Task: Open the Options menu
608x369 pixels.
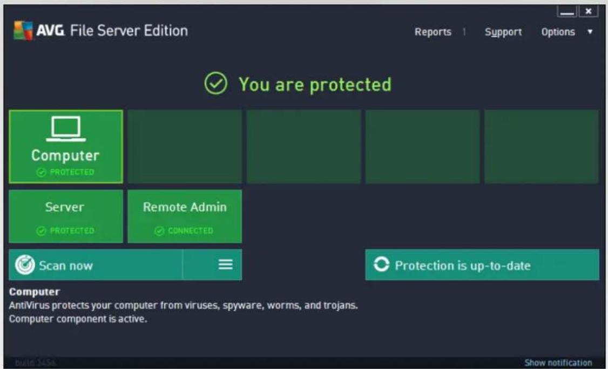Action: click(558, 32)
